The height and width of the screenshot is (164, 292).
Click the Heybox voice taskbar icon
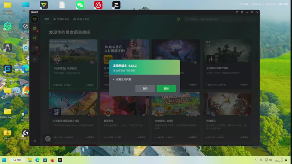60,160
